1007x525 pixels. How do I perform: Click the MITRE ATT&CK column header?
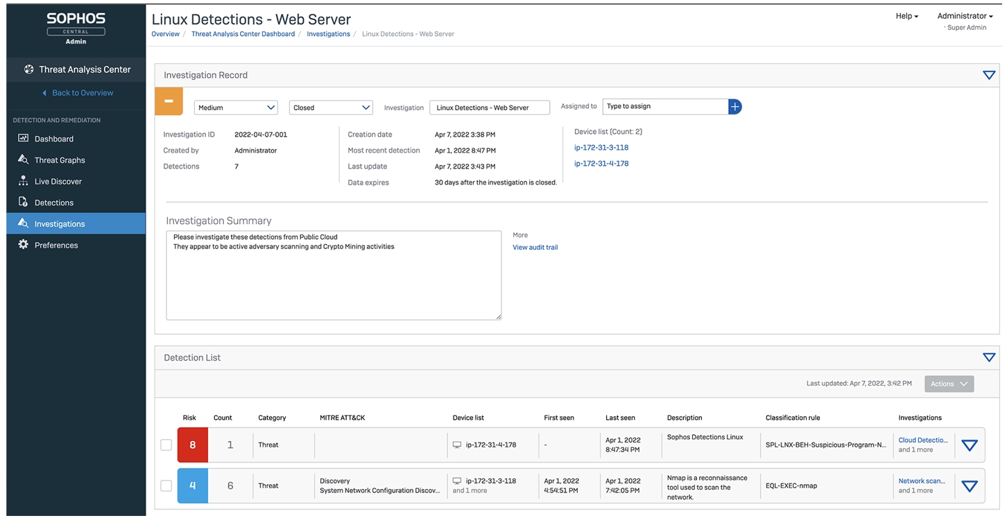point(343,418)
